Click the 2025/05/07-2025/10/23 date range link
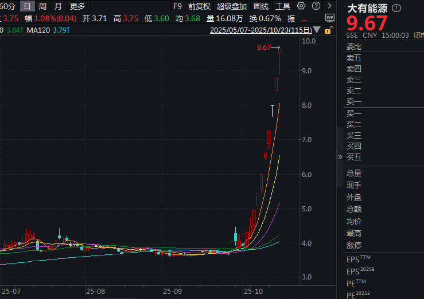424x299 pixels. (260, 30)
